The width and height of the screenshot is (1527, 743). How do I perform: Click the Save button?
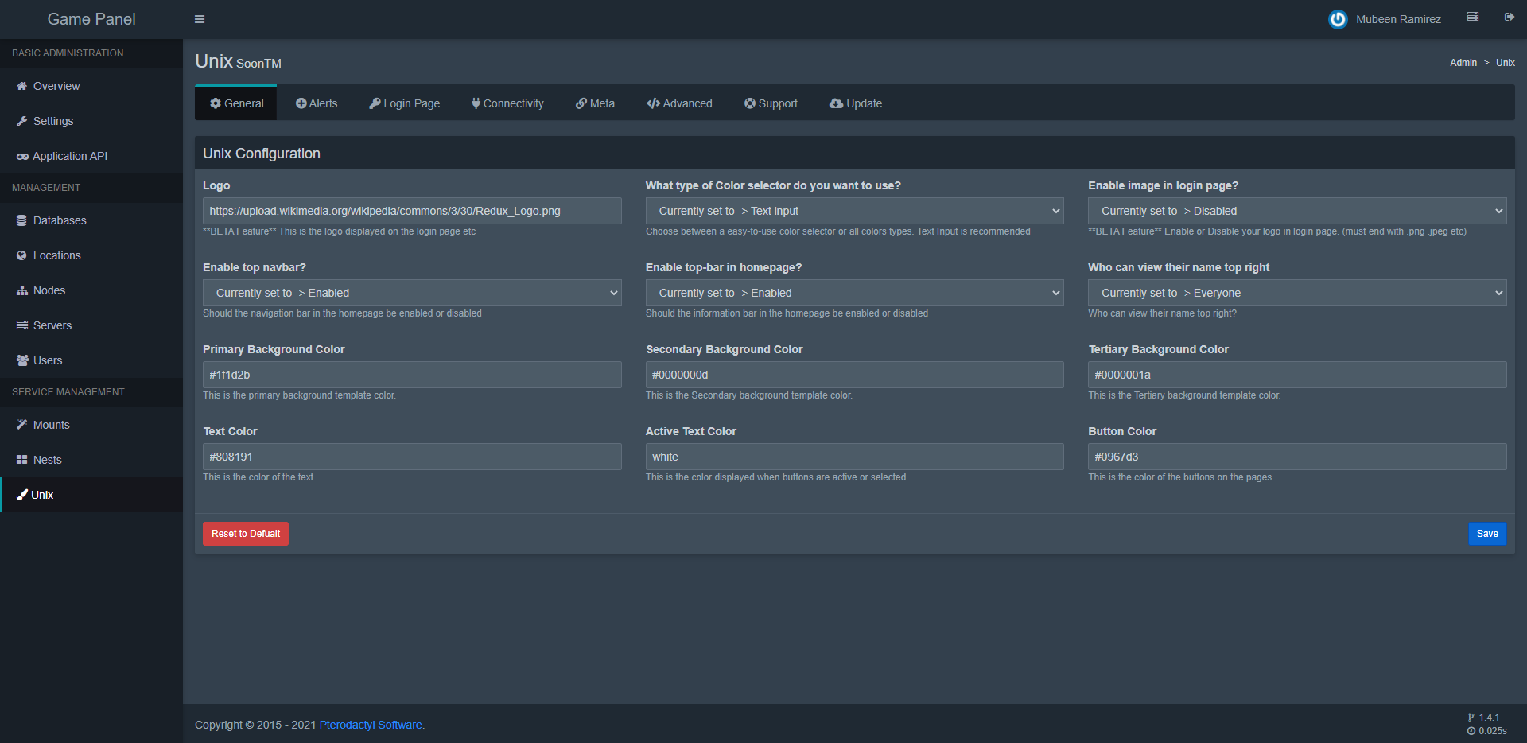(x=1486, y=534)
